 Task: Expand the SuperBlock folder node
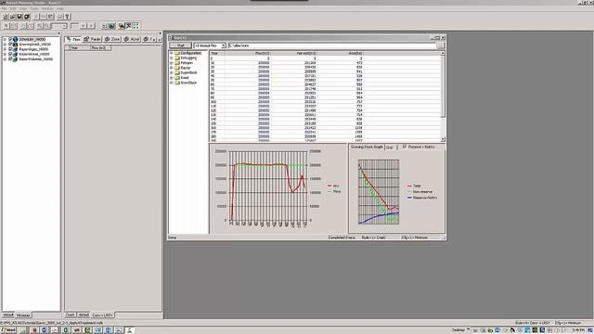[x=171, y=72]
